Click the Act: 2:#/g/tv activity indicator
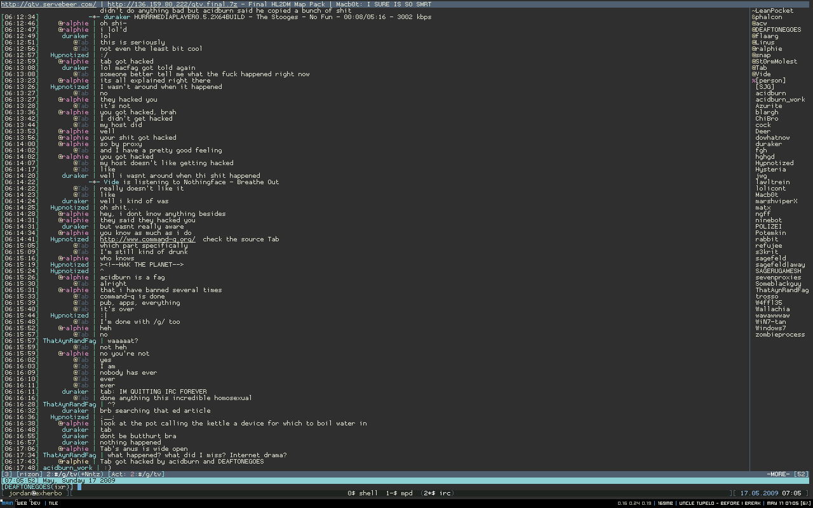The width and height of the screenshot is (813, 508). [136, 474]
